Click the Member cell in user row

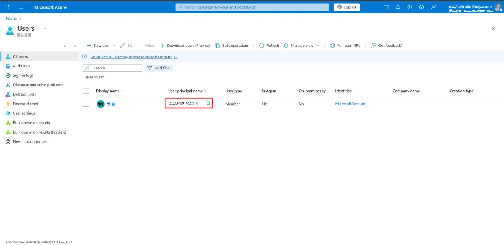[x=233, y=104]
